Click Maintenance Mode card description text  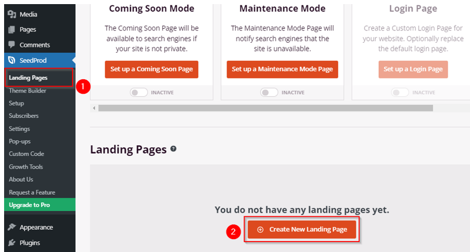(x=282, y=39)
